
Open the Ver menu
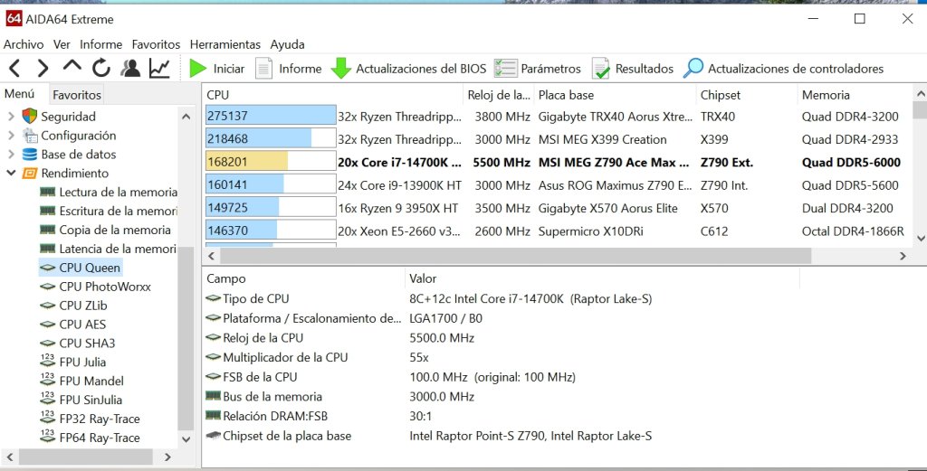[x=62, y=44]
